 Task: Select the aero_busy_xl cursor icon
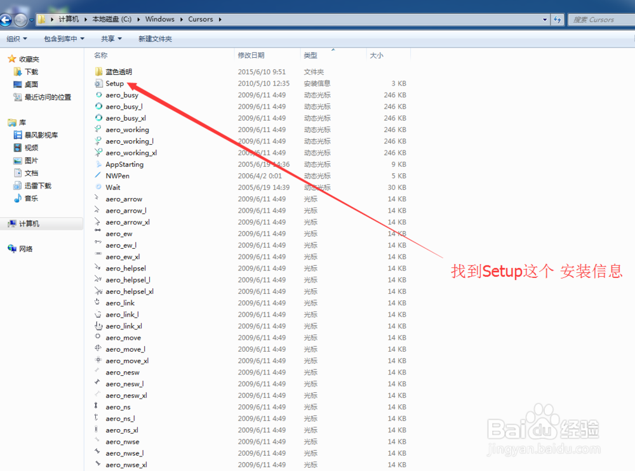pyautogui.click(x=98, y=118)
